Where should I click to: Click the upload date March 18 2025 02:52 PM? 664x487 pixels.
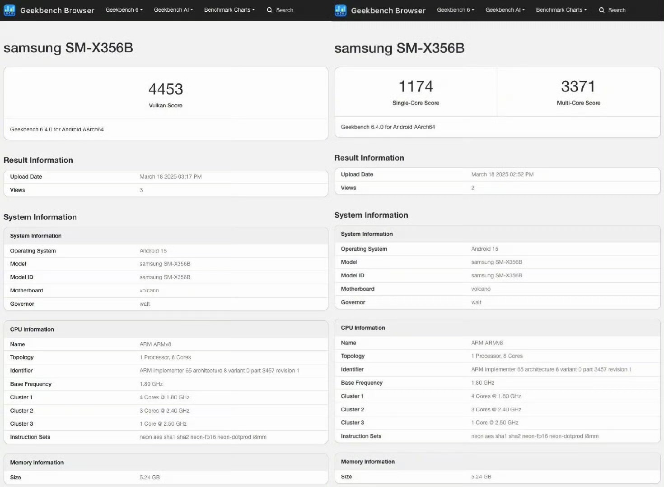502,175
